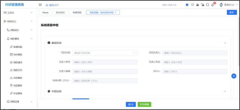Switch to the 纵向项目 tab

click(60, 12)
